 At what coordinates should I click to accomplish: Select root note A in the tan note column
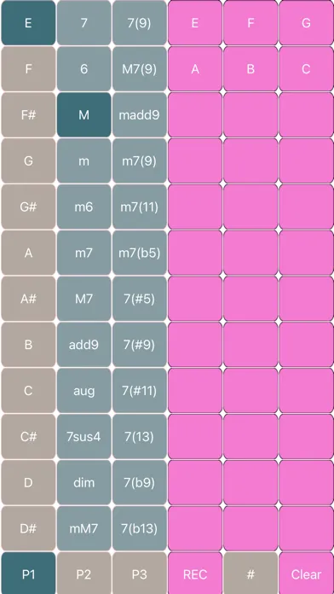[28, 253]
